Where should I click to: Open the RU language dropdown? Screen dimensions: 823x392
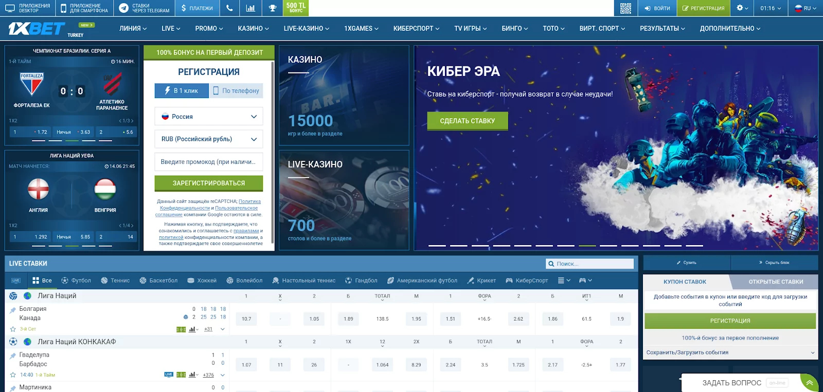pyautogui.click(x=806, y=8)
